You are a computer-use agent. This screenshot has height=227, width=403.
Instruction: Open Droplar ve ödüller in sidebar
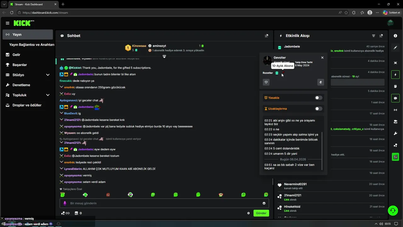28,105
